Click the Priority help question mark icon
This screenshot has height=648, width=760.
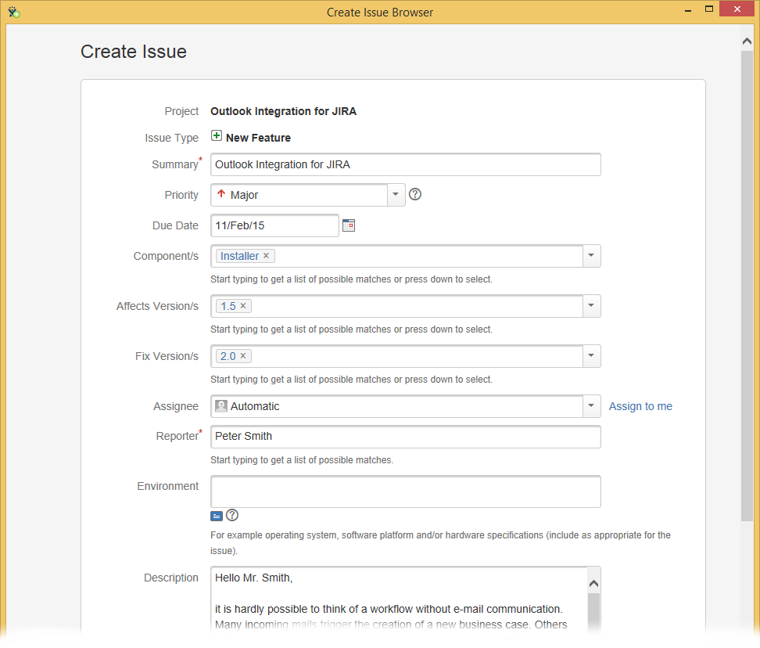click(415, 194)
